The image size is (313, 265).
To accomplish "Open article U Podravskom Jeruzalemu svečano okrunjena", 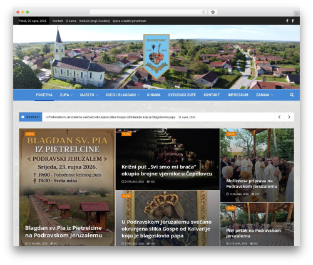I will coord(167,229).
